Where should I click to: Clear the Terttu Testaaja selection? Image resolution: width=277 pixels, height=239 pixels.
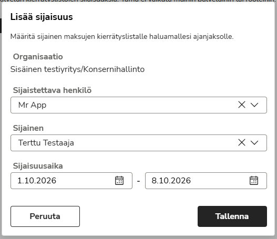pos(241,142)
